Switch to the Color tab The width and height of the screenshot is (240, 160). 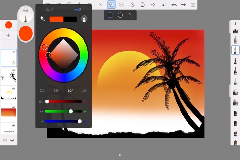pos(77,10)
